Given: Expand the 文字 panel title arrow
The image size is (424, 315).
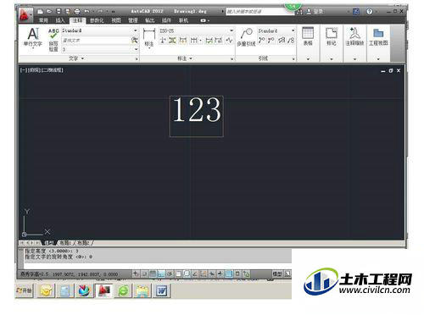Looking at the screenshot, I should tap(82, 58).
